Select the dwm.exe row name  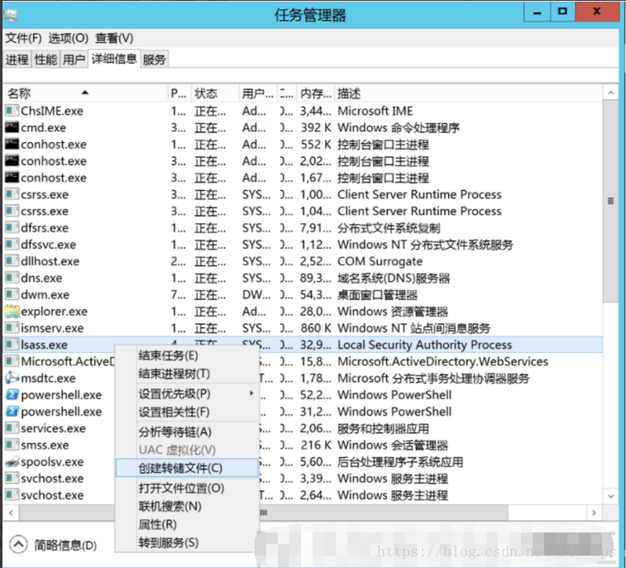(x=45, y=294)
